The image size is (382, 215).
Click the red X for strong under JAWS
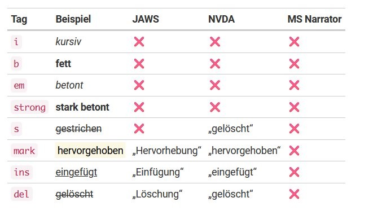(x=139, y=107)
